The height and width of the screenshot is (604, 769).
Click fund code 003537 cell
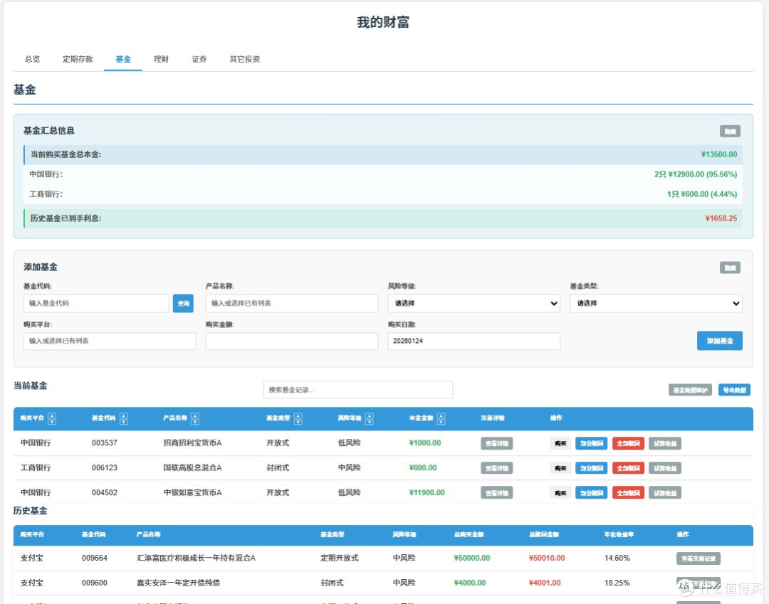click(105, 443)
